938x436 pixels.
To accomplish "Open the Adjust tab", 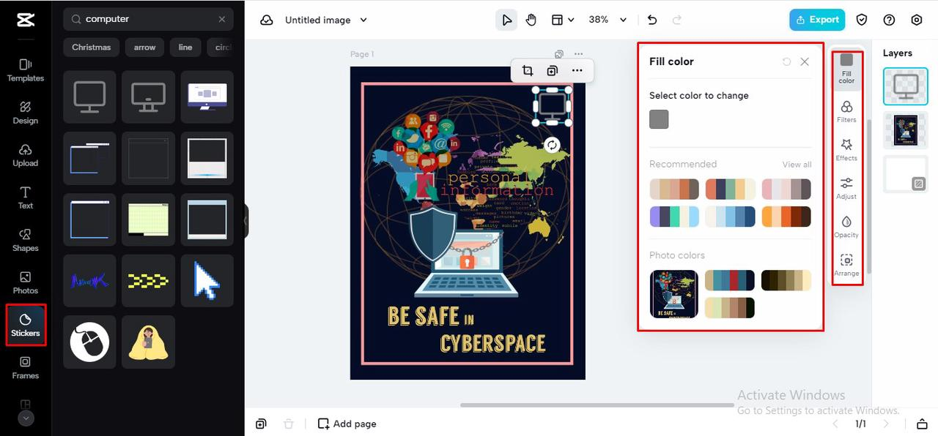I will tap(846, 189).
